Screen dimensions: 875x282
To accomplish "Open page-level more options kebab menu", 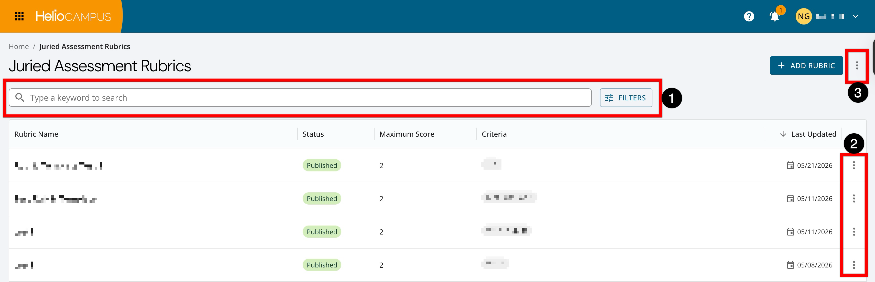I will pos(857,65).
